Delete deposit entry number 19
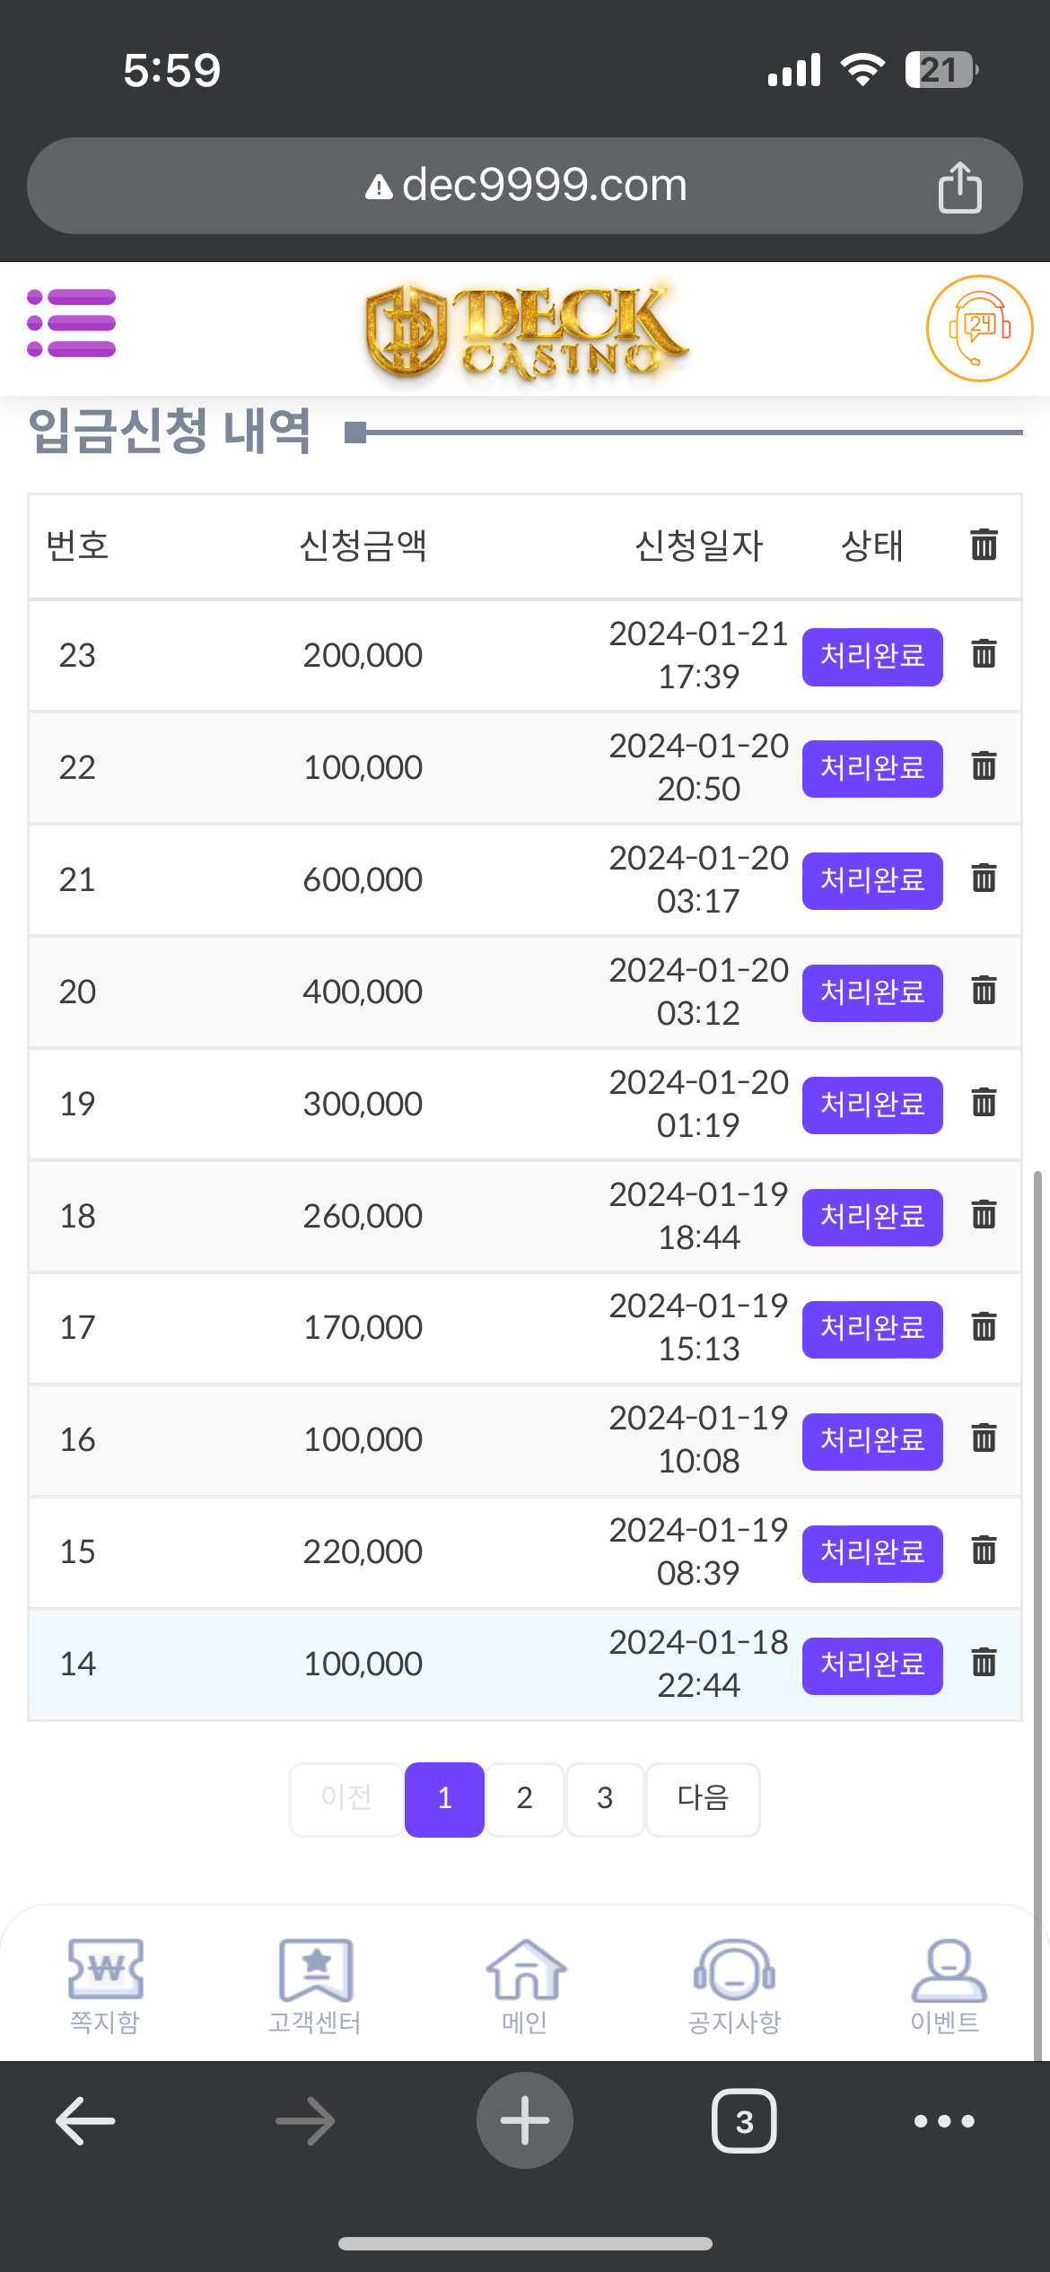This screenshot has width=1050, height=2272. tap(984, 1102)
